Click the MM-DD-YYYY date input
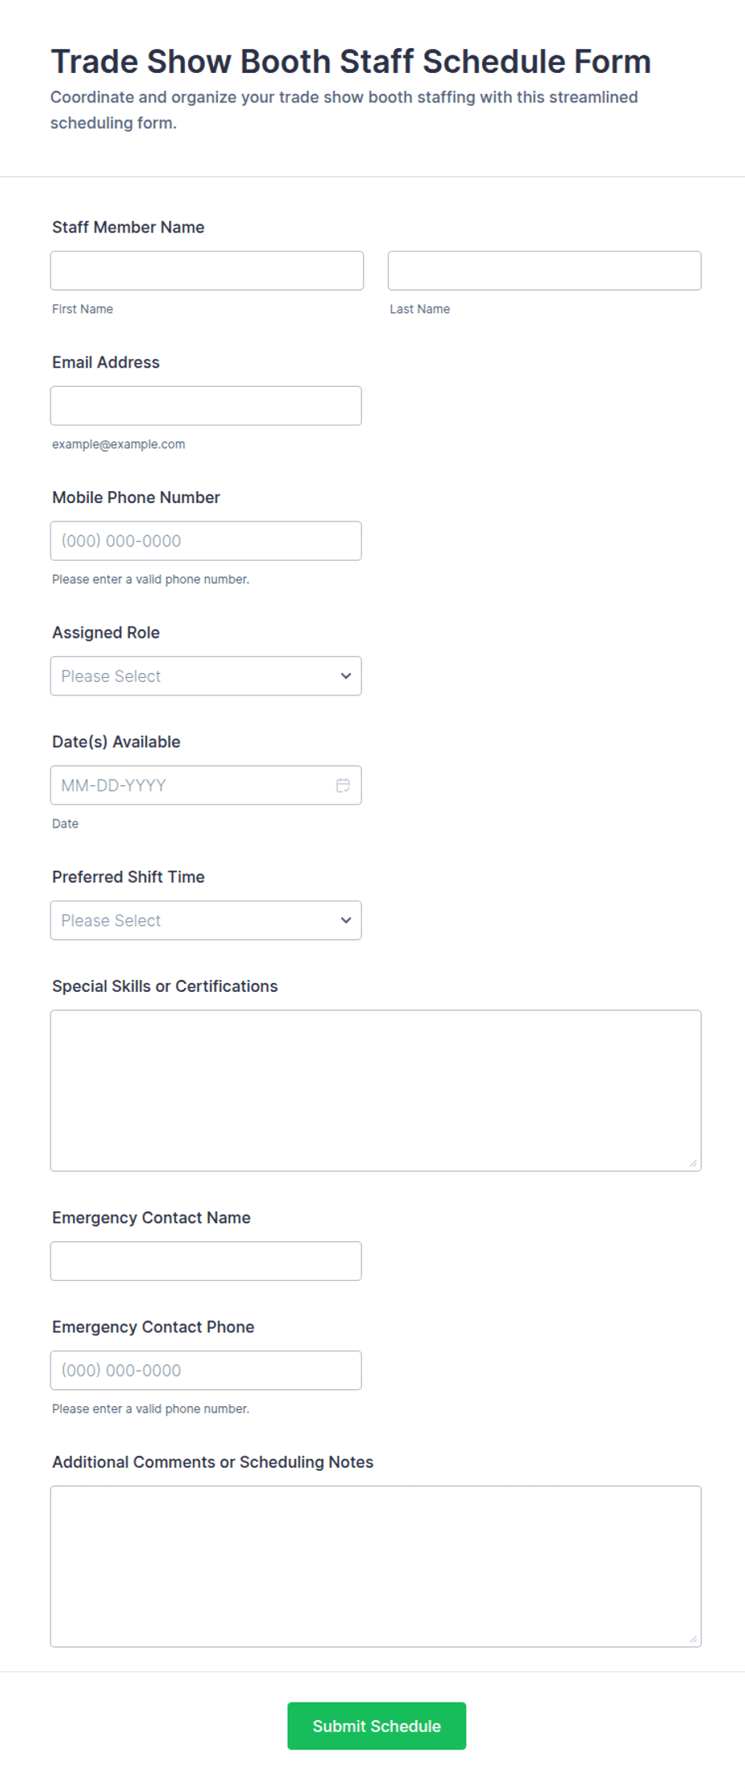This screenshot has width=745, height=1789. pyautogui.click(x=206, y=785)
